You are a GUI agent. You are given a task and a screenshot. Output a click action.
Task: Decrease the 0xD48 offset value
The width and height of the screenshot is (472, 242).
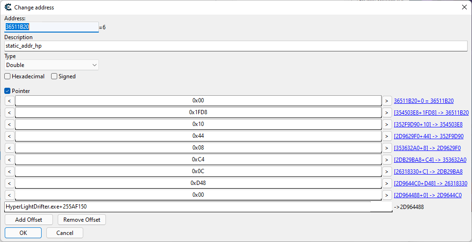(x=9, y=183)
